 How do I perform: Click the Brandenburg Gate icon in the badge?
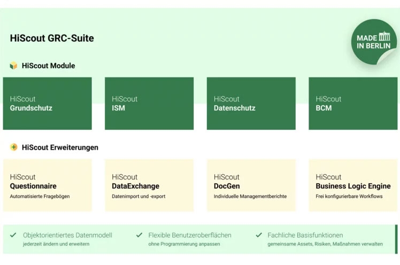[384, 37]
